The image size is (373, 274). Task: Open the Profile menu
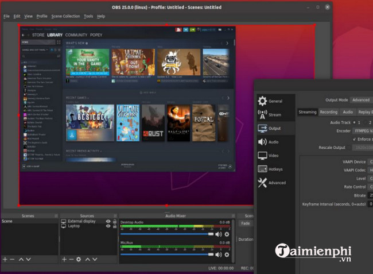click(x=42, y=16)
